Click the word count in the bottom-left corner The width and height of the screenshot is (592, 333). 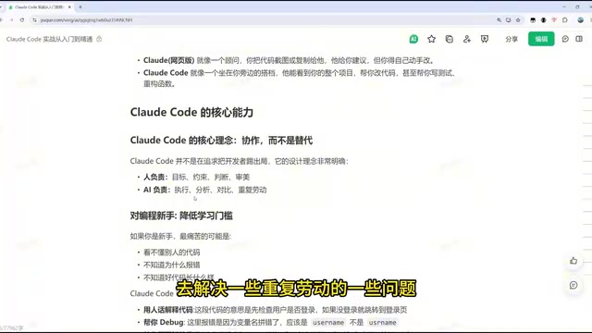tap(11, 328)
